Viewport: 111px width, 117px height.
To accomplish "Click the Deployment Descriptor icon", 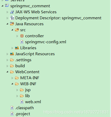I will [12, 18].
